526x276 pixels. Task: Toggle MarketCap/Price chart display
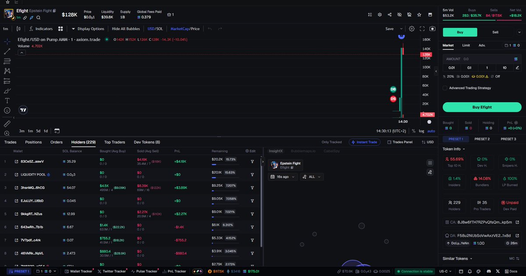[x=185, y=29]
